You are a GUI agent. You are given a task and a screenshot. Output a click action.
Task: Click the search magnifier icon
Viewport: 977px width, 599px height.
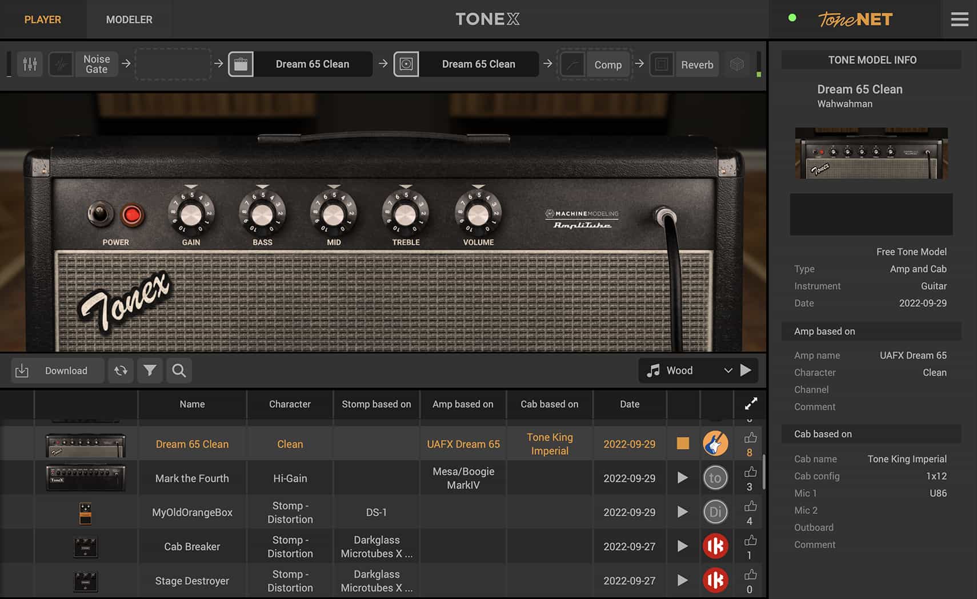point(179,371)
